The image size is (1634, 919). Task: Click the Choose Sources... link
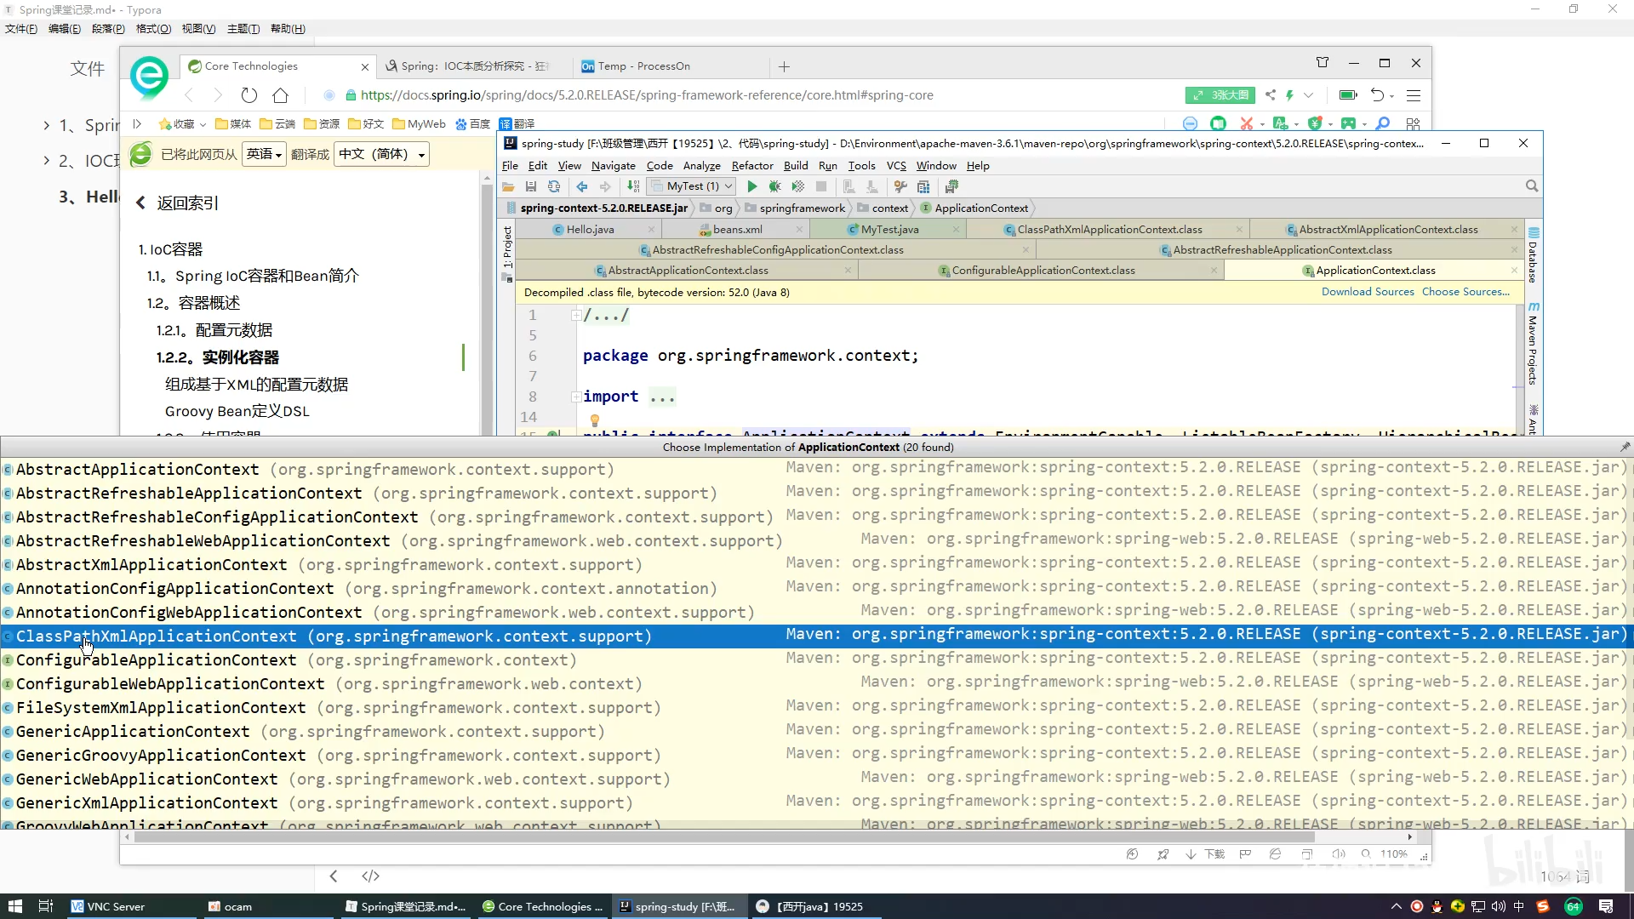click(1465, 292)
